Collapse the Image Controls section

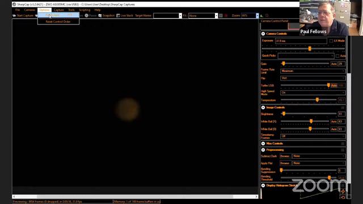click(x=263, y=108)
